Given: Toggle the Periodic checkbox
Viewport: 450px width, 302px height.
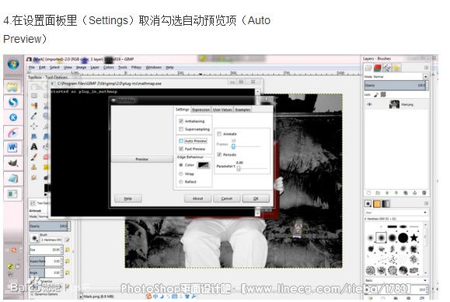Looking at the screenshot, I should tap(219, 155).
